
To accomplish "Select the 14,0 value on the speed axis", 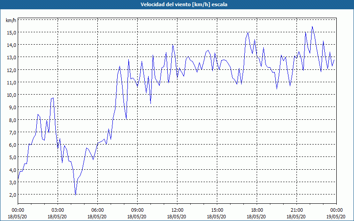I will (x=12, y=45).
